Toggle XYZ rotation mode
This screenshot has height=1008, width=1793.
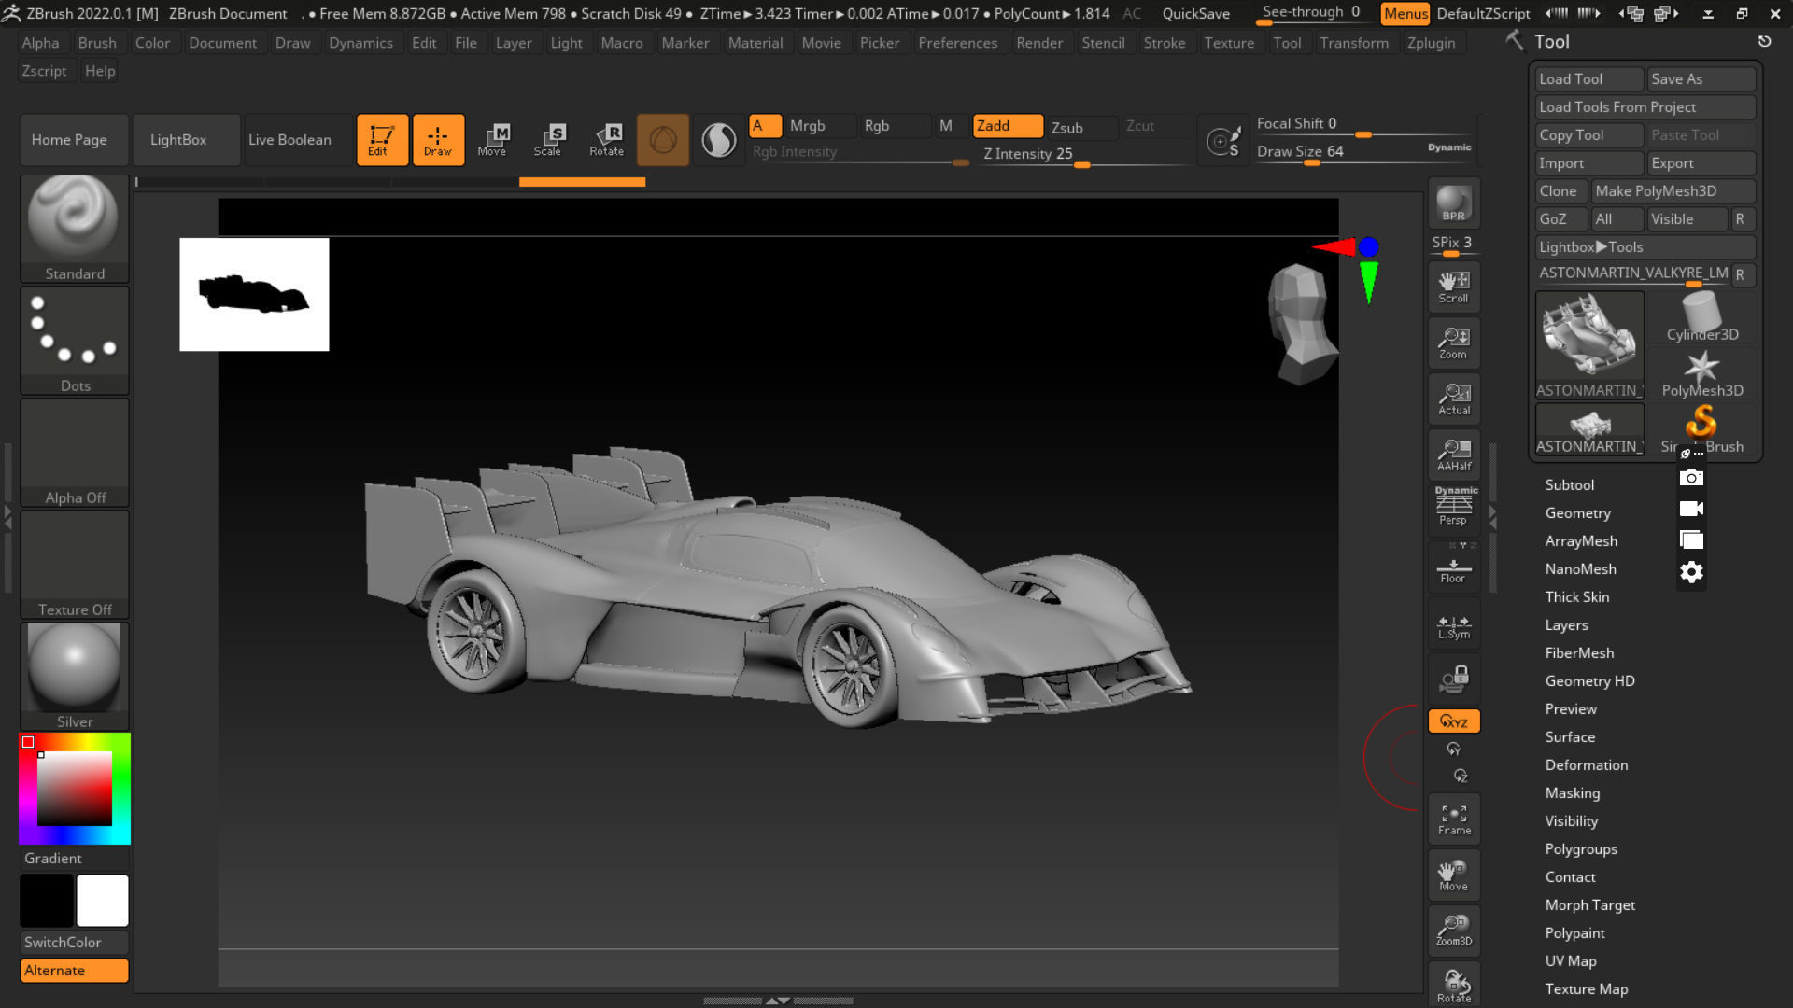1454,721
